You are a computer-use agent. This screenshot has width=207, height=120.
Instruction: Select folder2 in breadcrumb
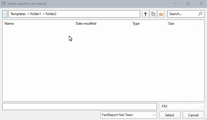click(x=51, y=14)
